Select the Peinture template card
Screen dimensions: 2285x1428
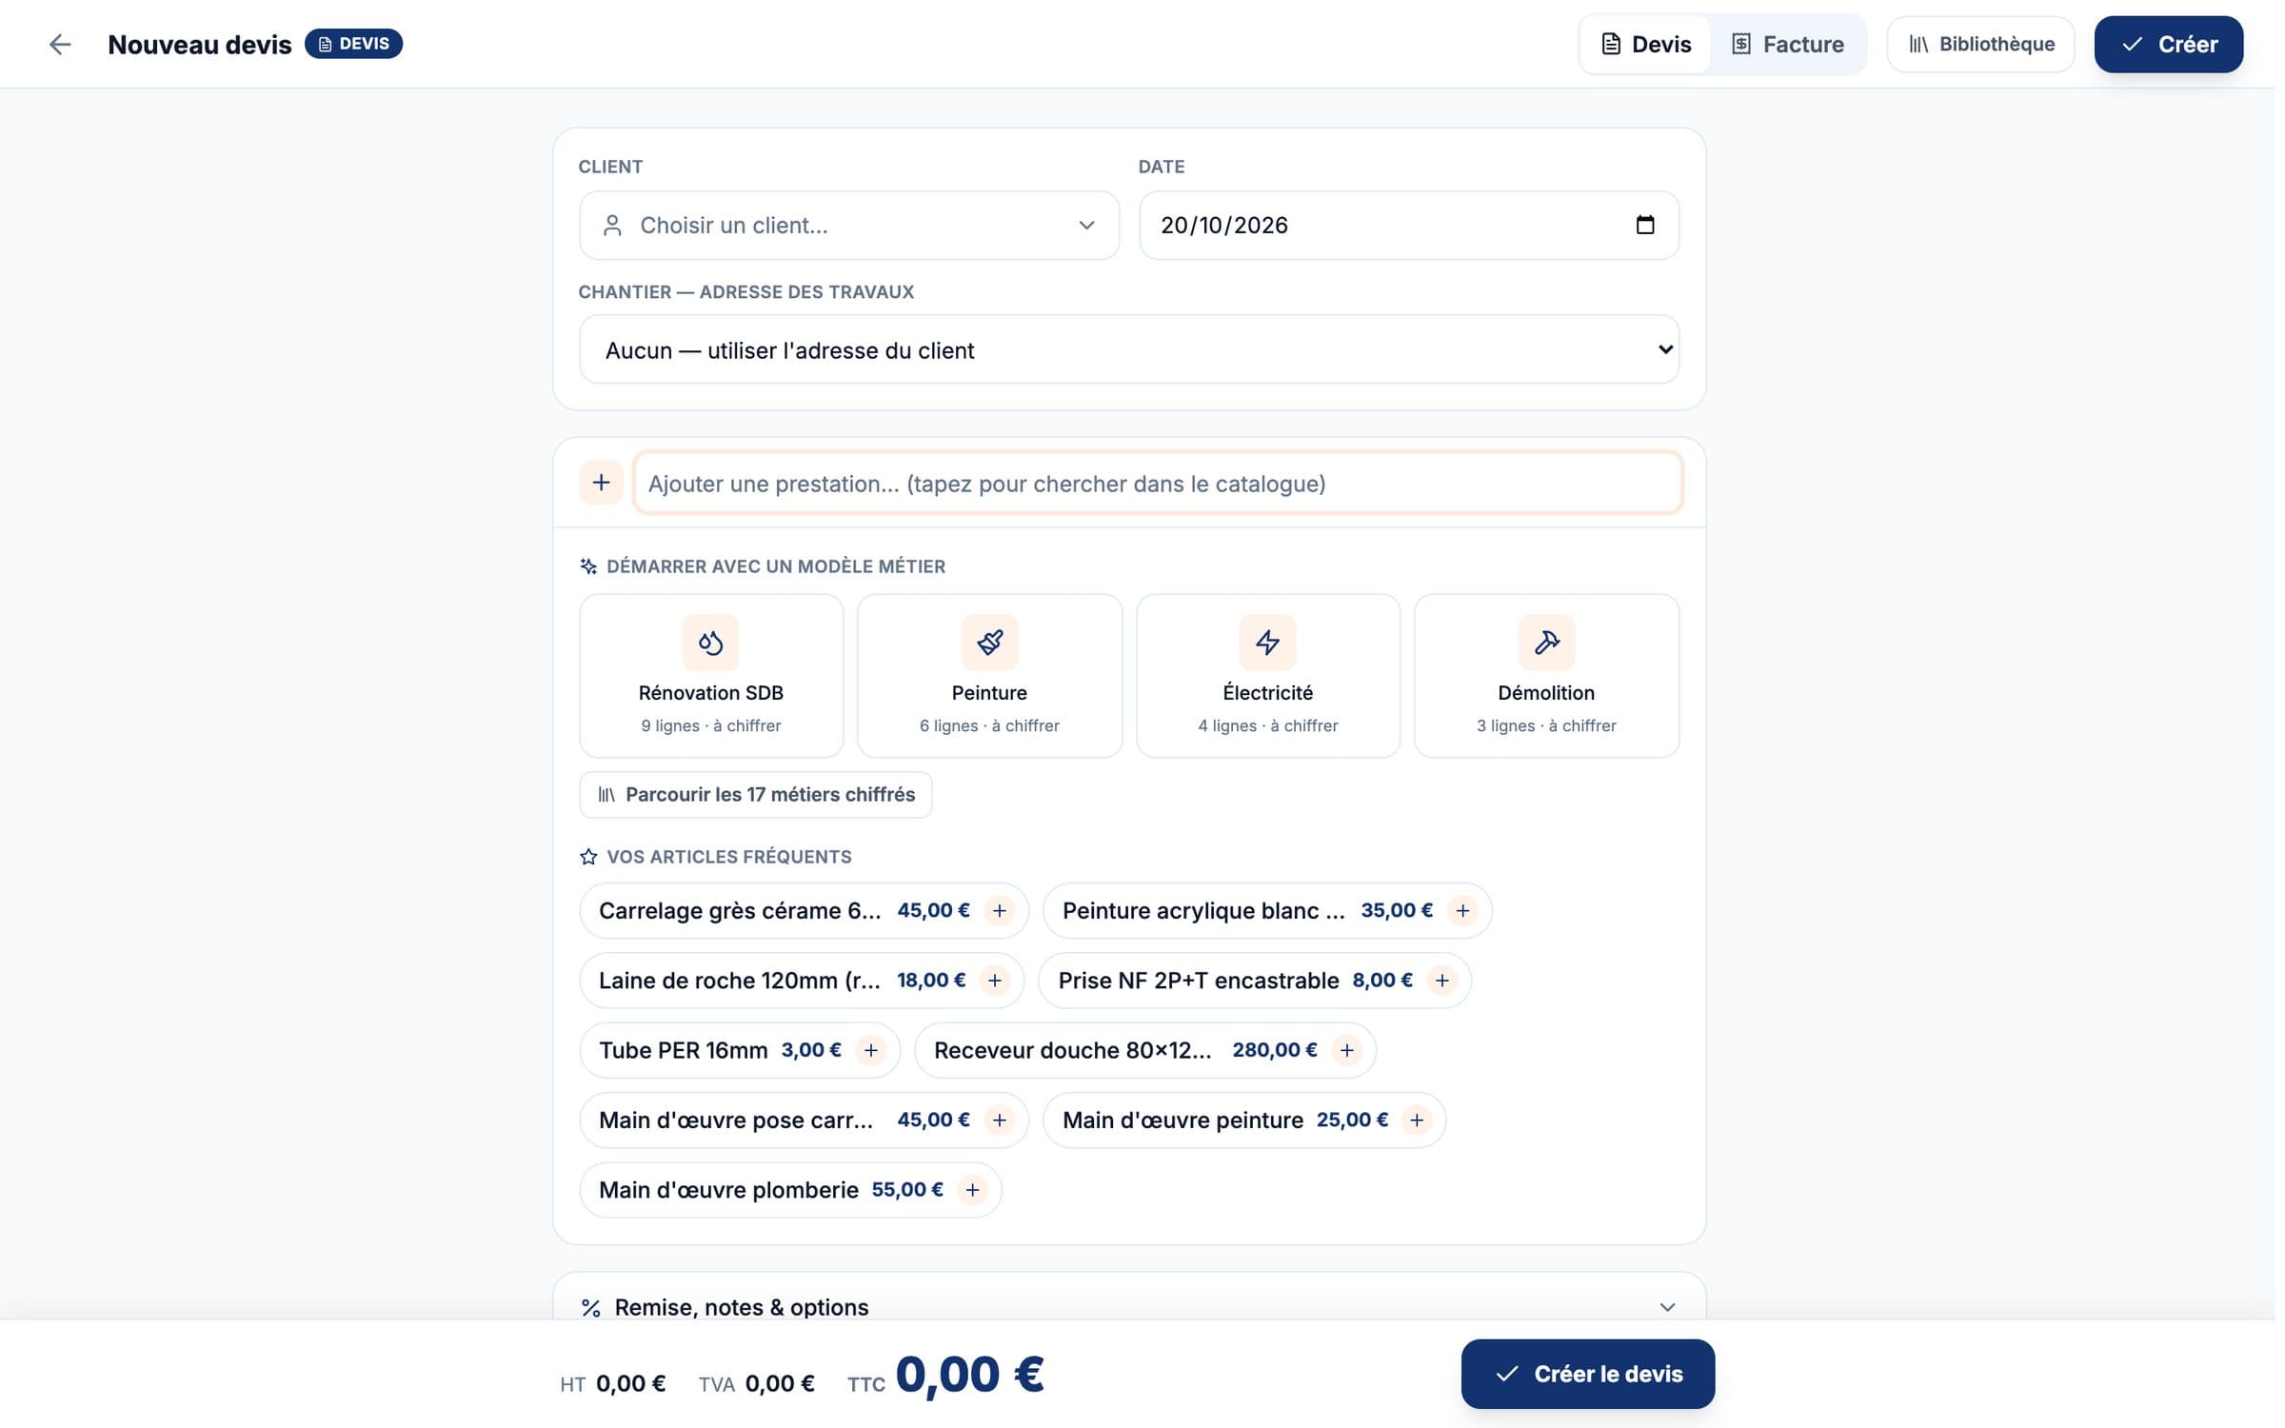989,676
